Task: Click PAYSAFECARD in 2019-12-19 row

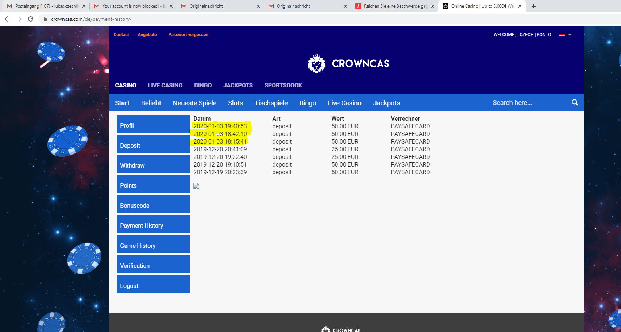Action: pyautogui.click(x=410, y=172)
